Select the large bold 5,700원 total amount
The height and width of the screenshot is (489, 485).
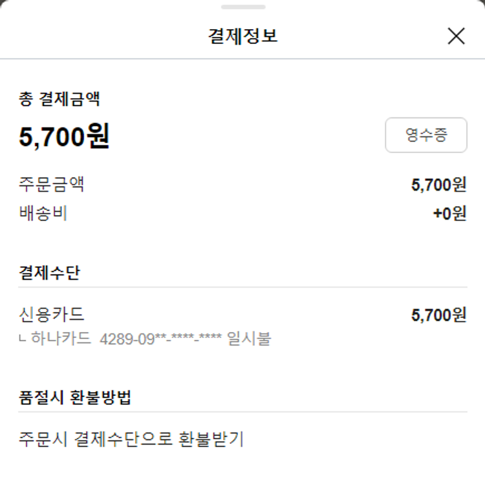[x=64, y=136]
